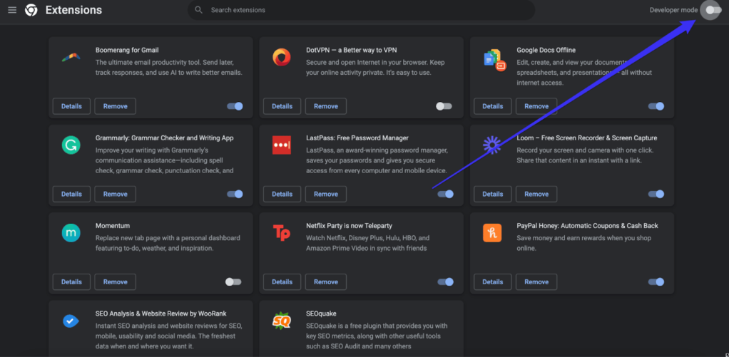Enable Developer mode toggle
Viewport: 729px width, 357px height.
coord(710,10)
